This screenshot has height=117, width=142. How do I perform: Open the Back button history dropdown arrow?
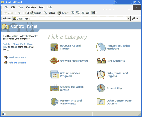click(16, 13)
